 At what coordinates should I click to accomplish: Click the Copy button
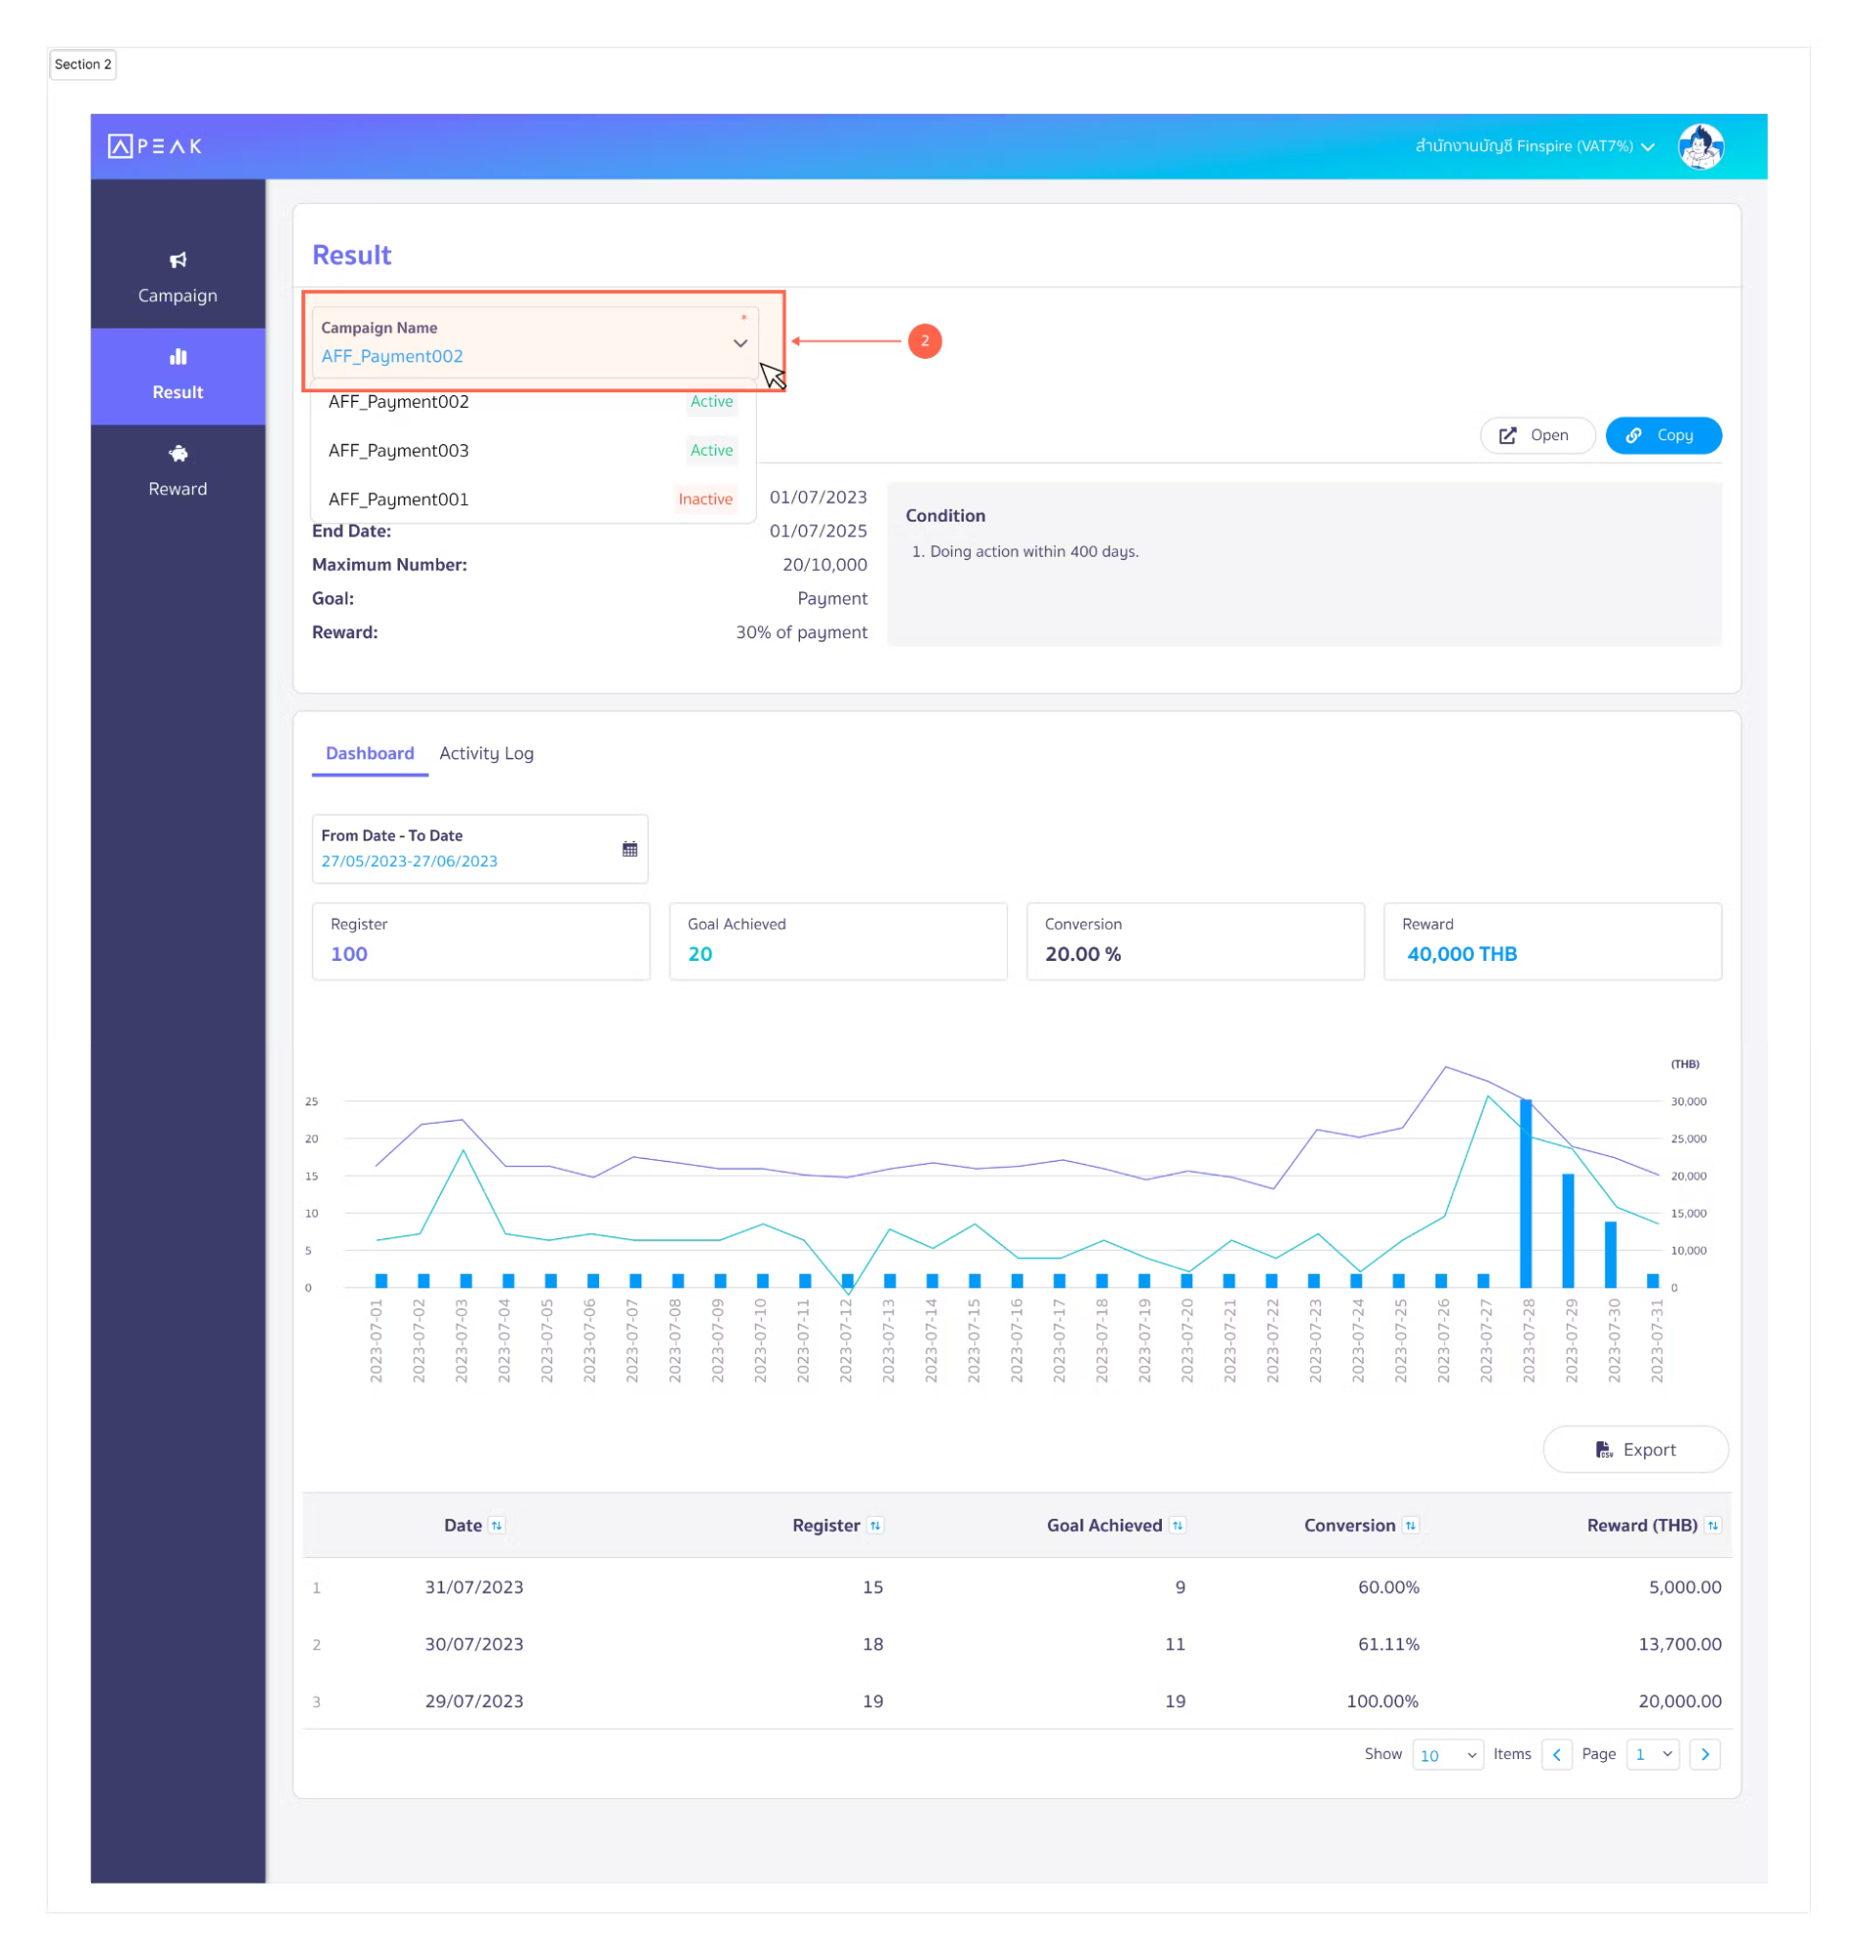tap(1663, 435)
